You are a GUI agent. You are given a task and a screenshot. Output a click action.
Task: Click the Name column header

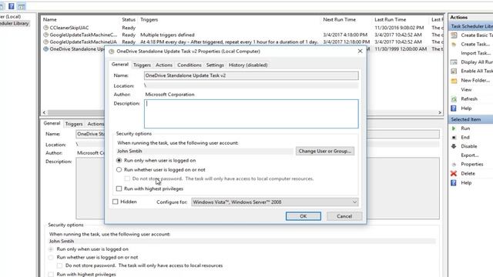pos(50,19)
